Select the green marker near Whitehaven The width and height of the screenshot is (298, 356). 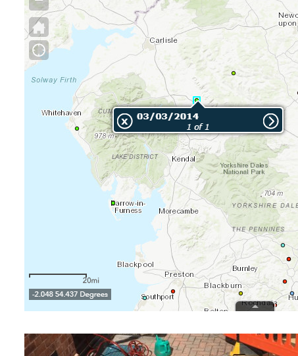tap(77, 129)
